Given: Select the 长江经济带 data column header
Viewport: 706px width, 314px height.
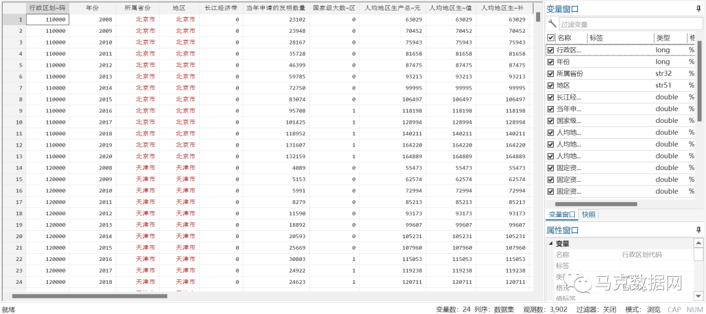Looking at the screenshot, I should tap(221, 8).
